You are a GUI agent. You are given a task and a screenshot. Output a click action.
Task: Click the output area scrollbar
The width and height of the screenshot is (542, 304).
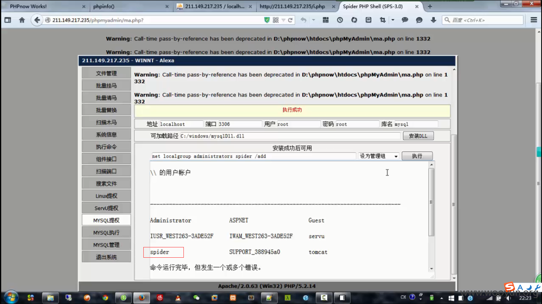point(431,202)
